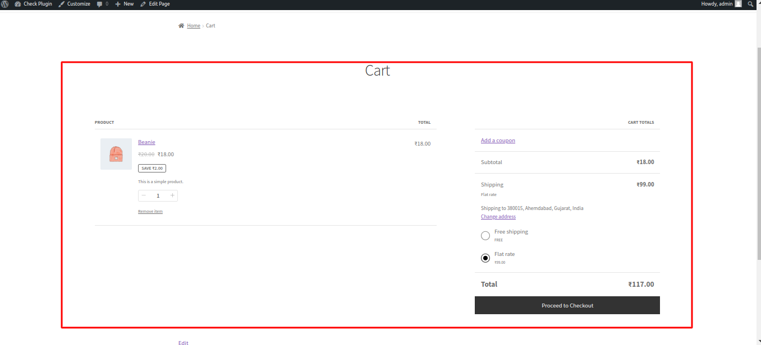Click the Proceed to Checkout button
Viewport: 761px width, 345px height.
pos(567,305)
